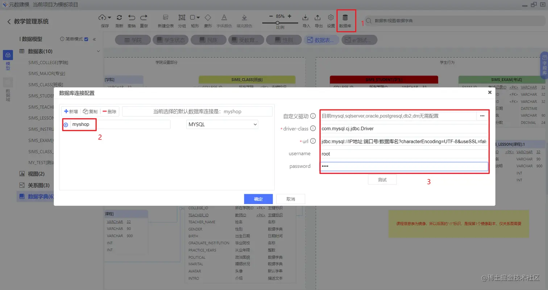Screen dimensions: 548x290
Task: Click the 测试 test connection button
Action: (x=382, y=180)
